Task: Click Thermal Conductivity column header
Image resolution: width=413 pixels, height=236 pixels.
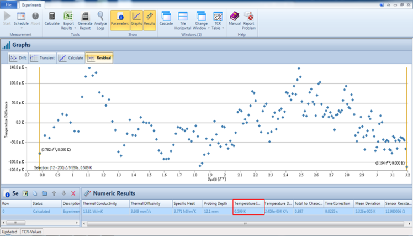Action: pyautogui.click(x=105, y=203)
